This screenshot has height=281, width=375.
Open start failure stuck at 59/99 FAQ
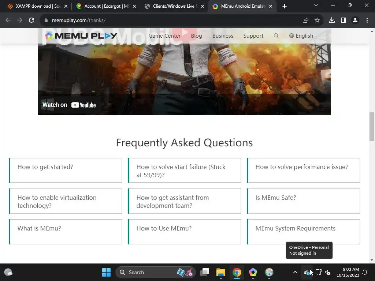tap(185, 171)
